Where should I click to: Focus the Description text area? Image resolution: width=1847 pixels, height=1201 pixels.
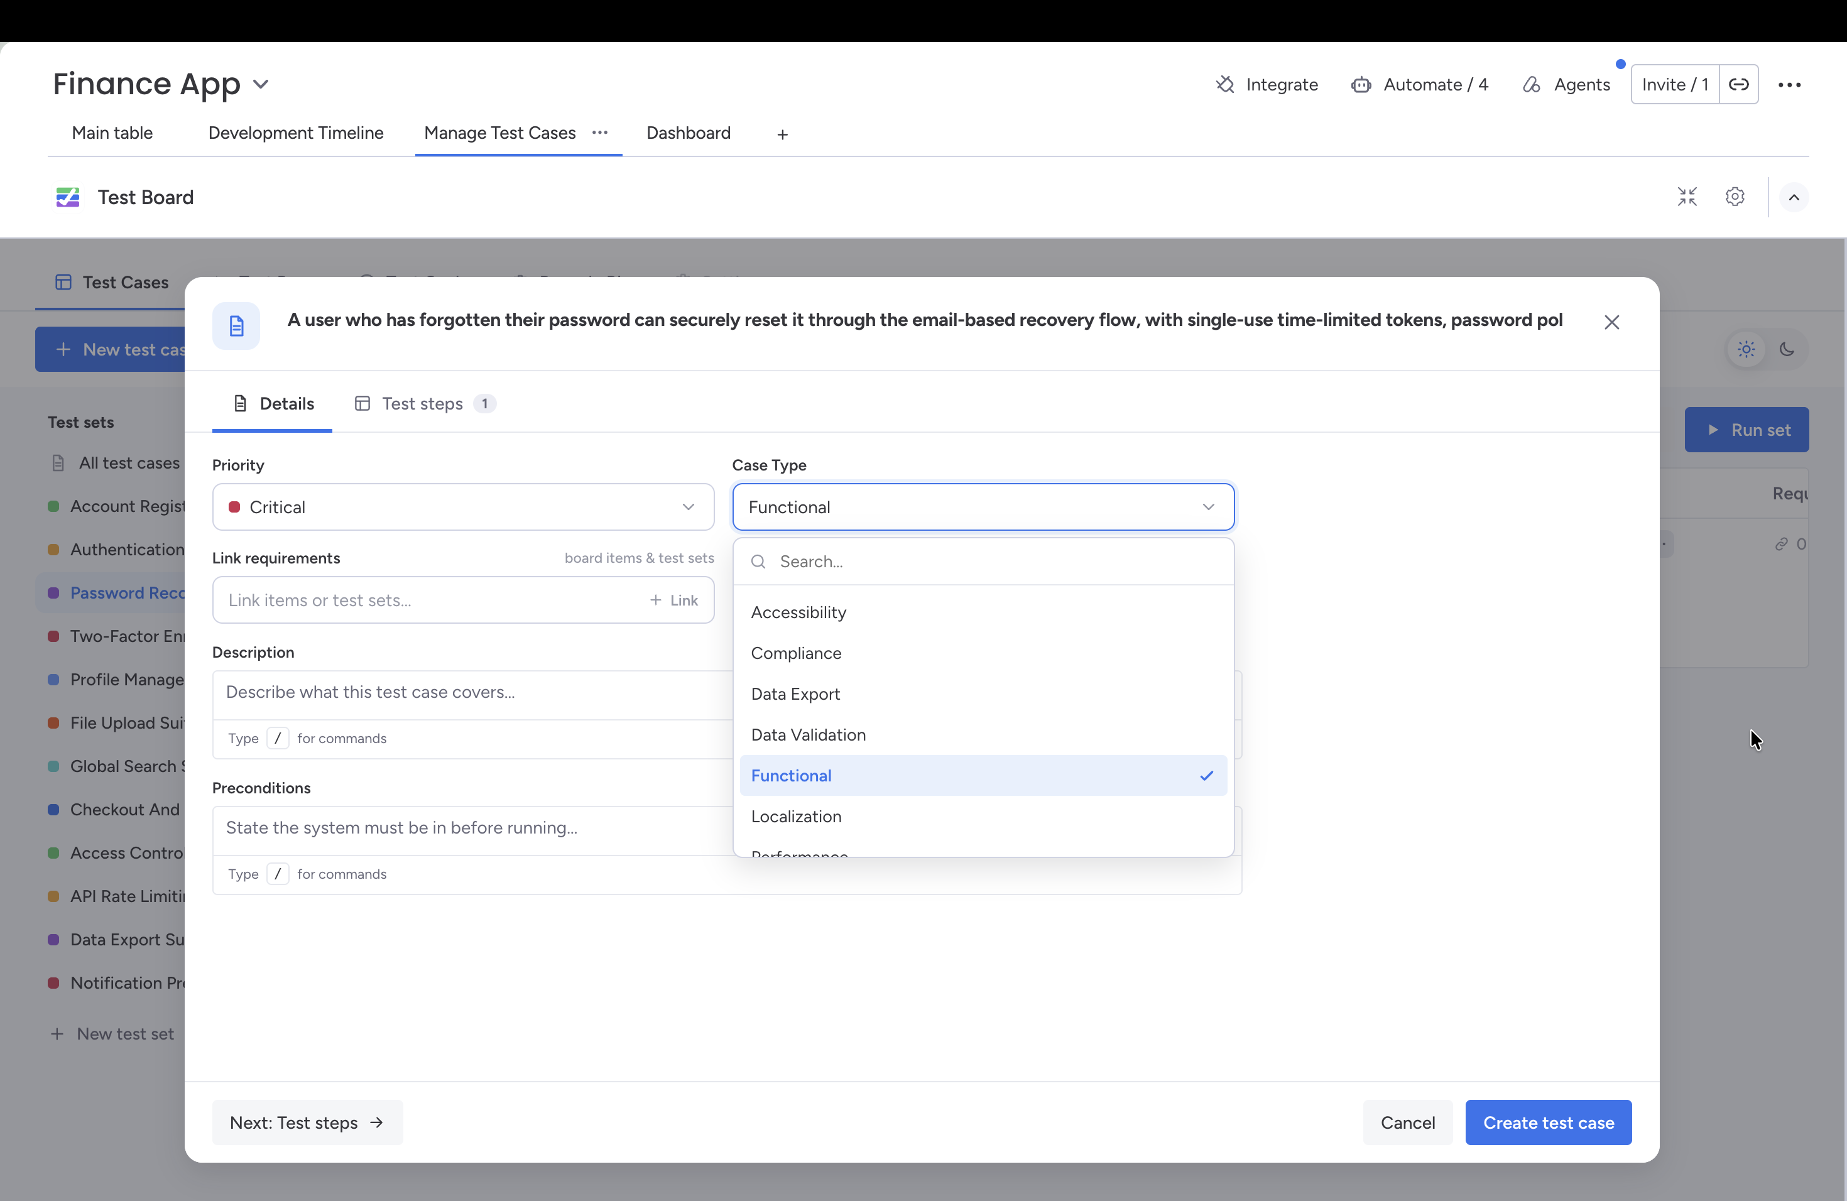[x=474, y=693]
